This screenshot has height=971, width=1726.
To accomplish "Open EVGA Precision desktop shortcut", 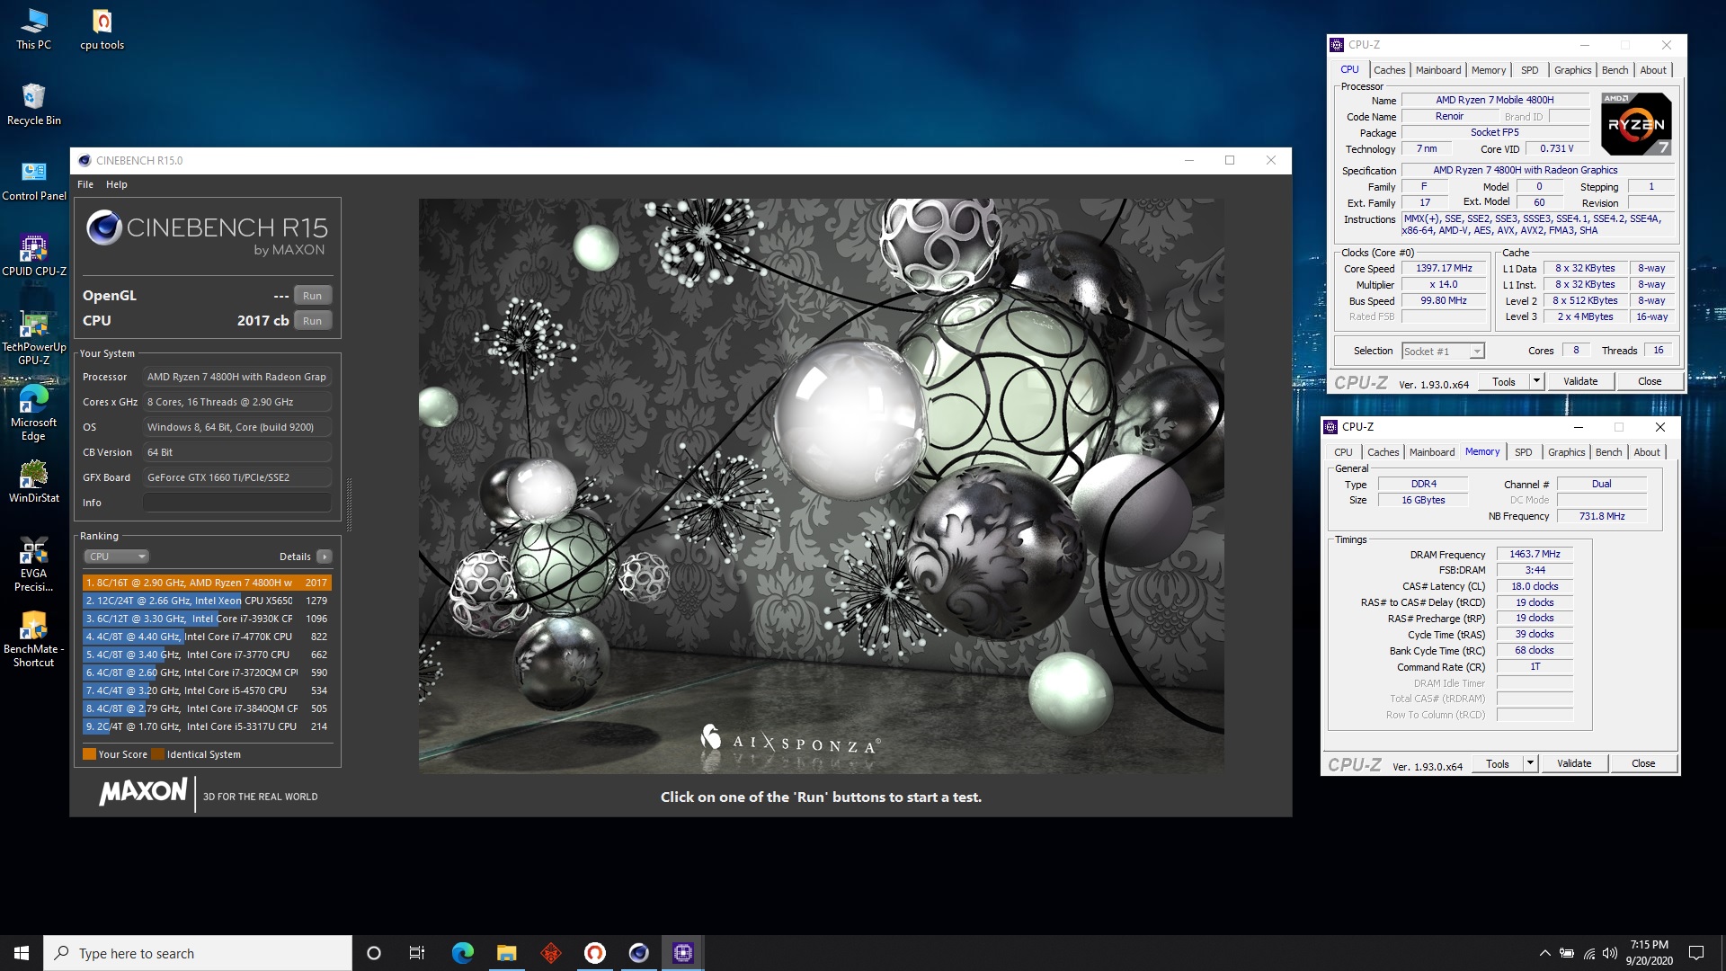I will point(33,565).
